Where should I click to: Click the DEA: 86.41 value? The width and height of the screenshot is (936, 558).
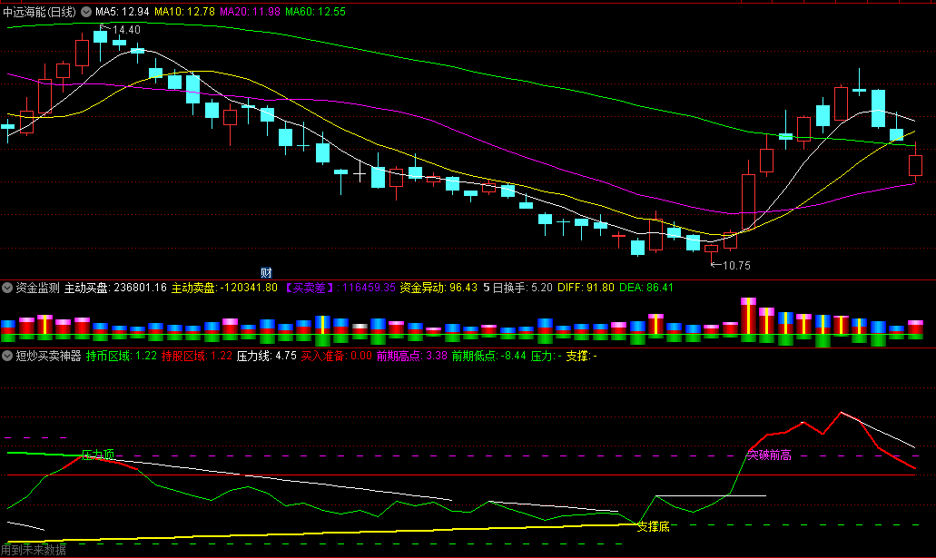[646, 288]
